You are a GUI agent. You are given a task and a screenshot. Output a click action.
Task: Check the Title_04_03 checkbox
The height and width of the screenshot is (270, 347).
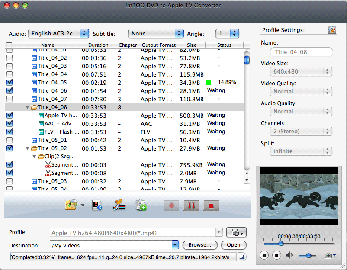[x=10, y=66]
